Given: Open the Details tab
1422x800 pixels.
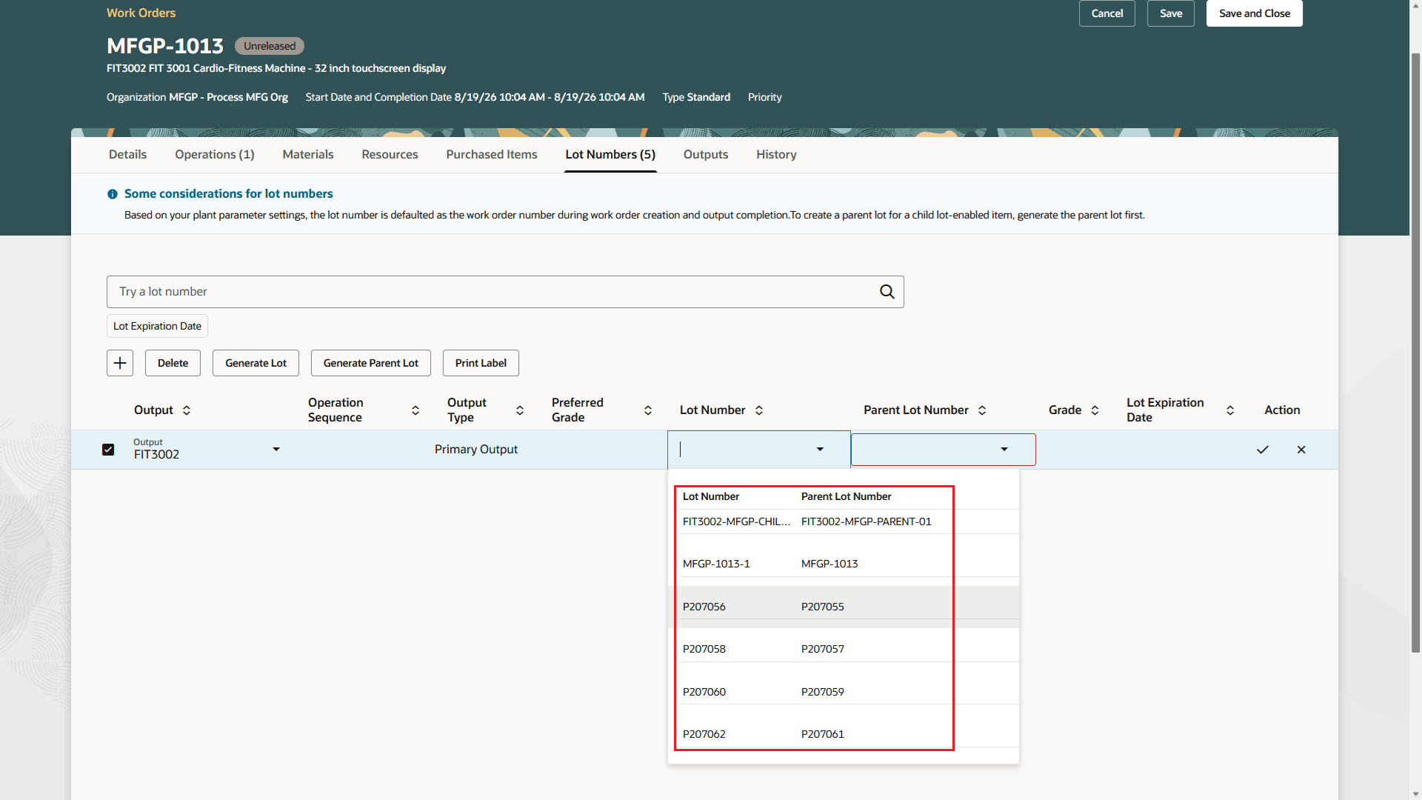Looking at the screenshot, I should (127, 154).
